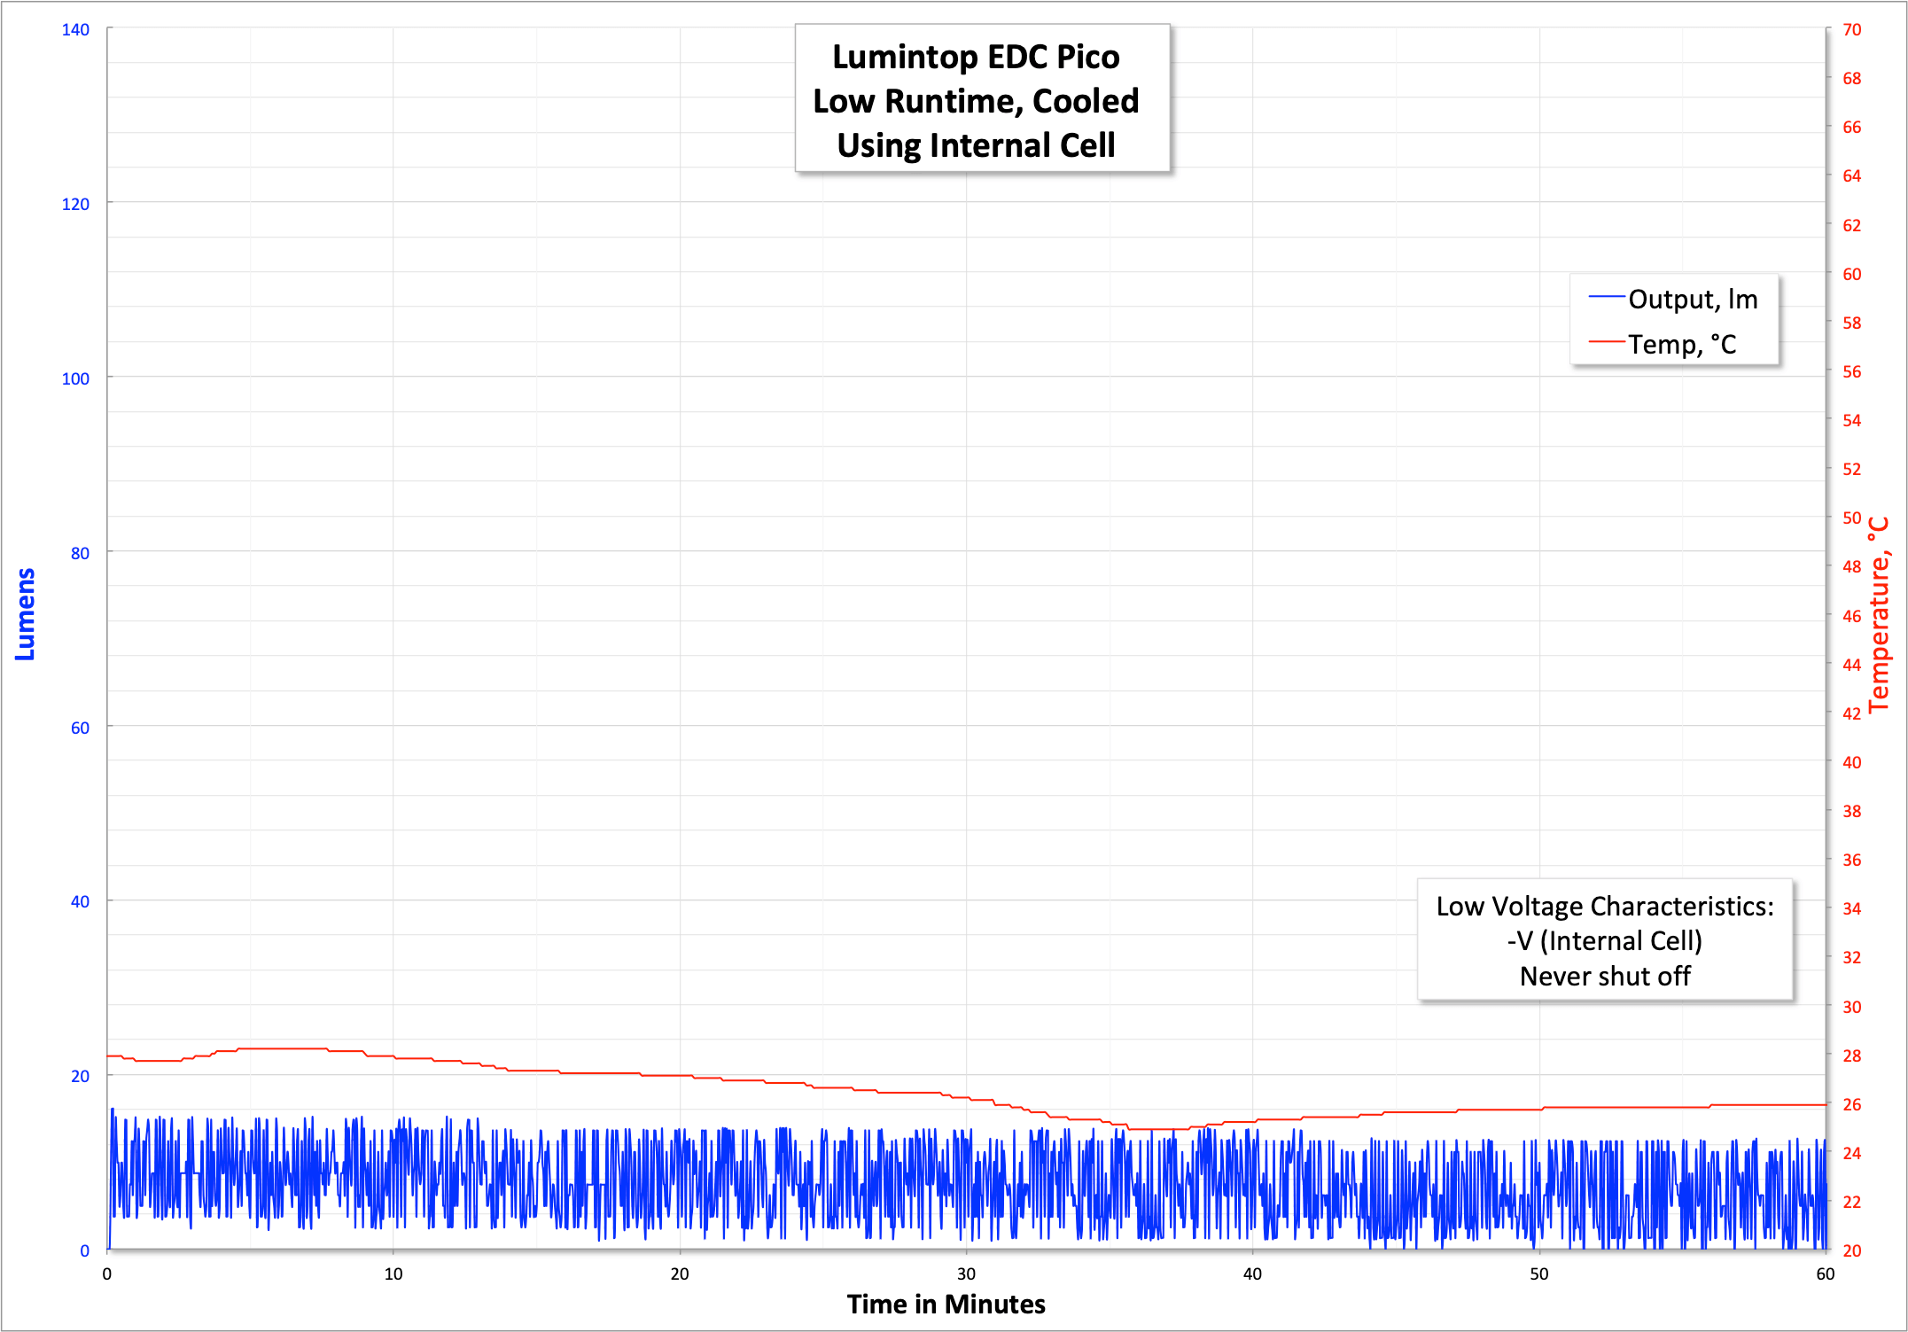
Task: Click the 140 label on lumens axis
Action: click(75, 30)
